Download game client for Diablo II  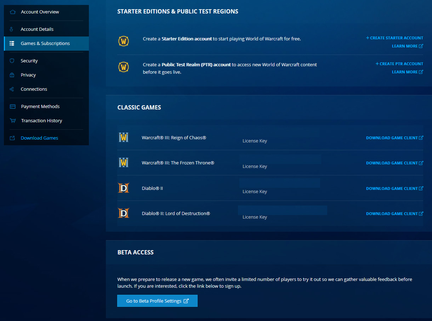tap(394, 188)
